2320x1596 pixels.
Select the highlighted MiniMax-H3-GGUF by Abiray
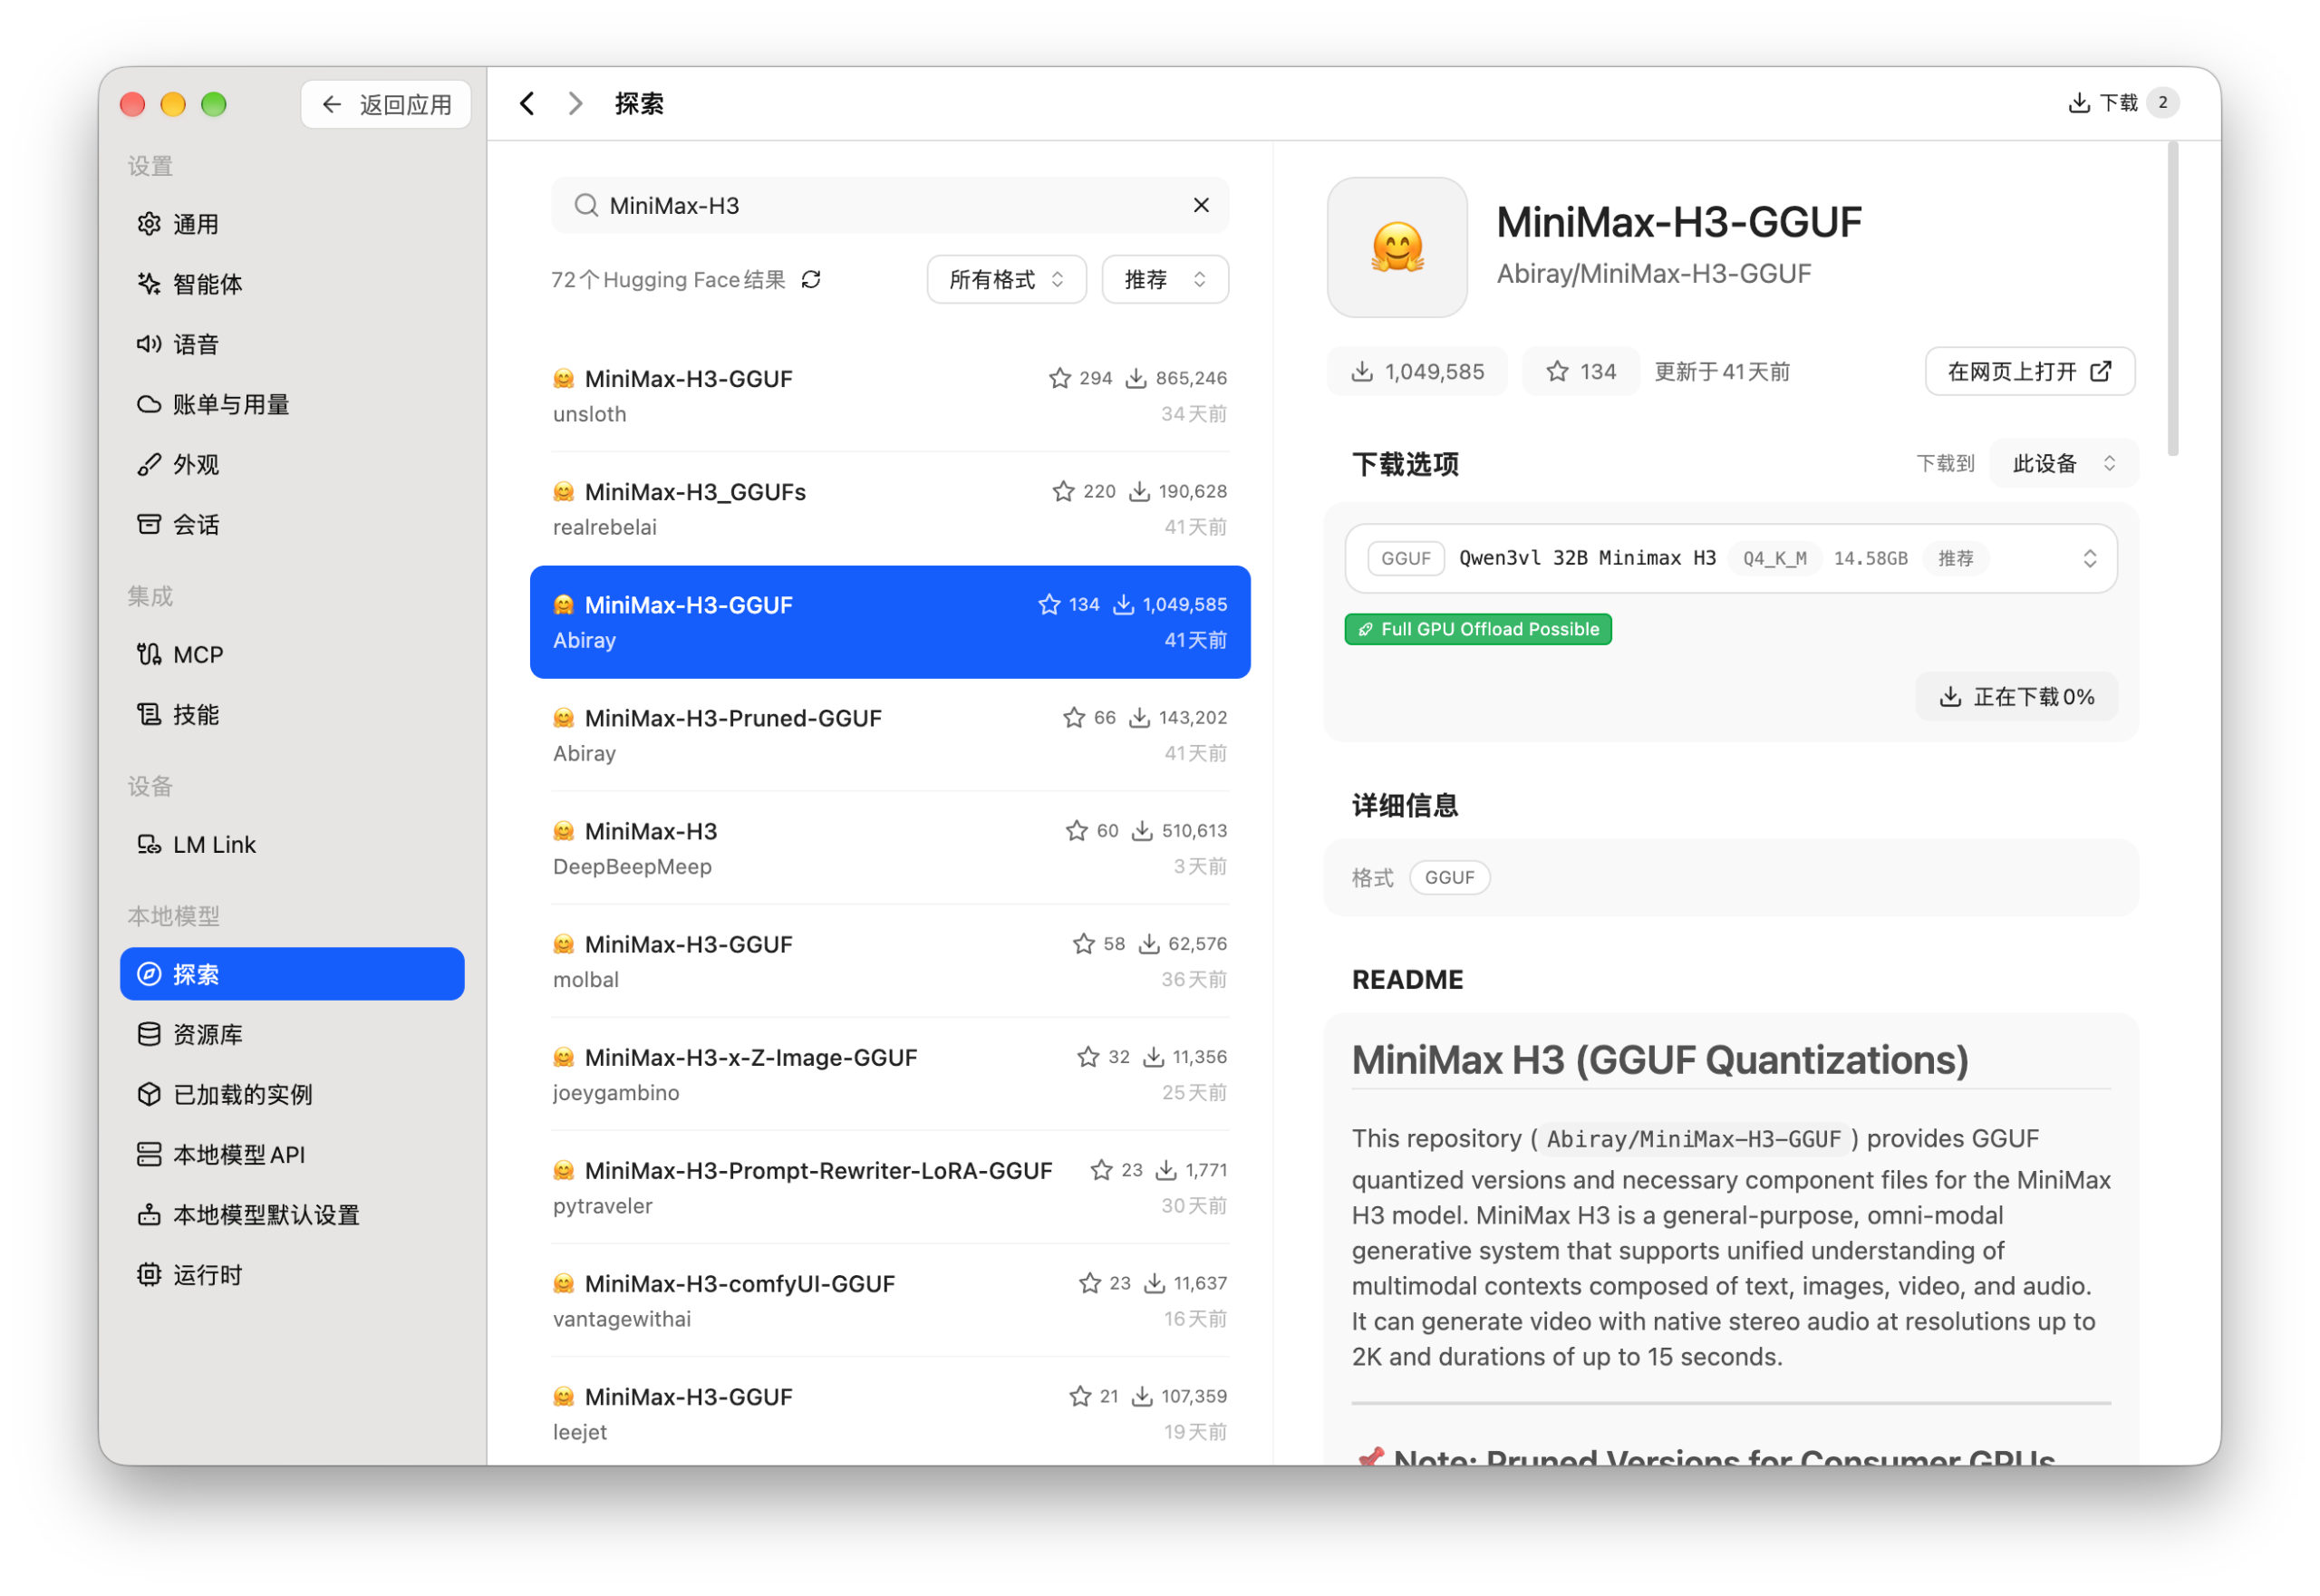890,622
